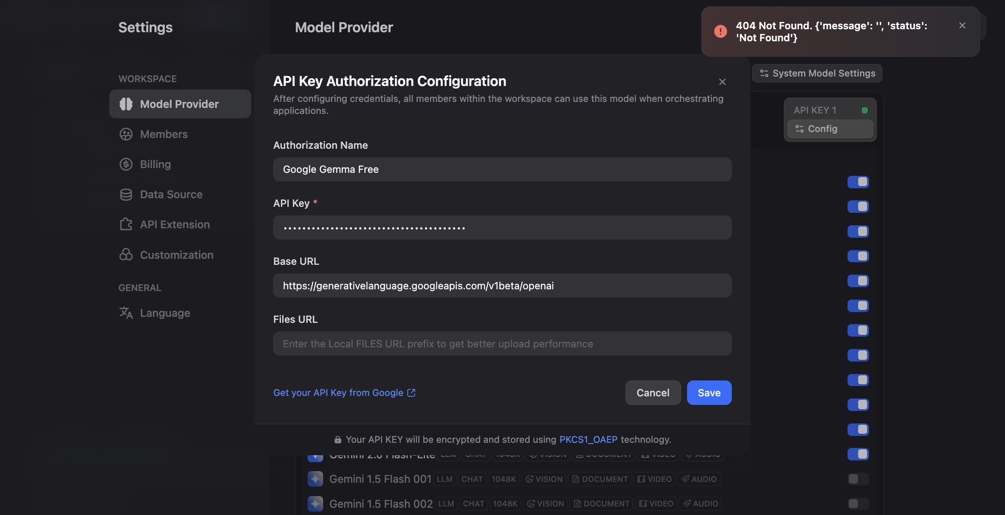The height and width of the screenshot is (515, 1005).
Task: Save the API key configuration
Action: point(709,392)
